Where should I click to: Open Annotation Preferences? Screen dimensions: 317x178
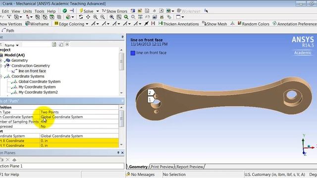tap(295, 24)
